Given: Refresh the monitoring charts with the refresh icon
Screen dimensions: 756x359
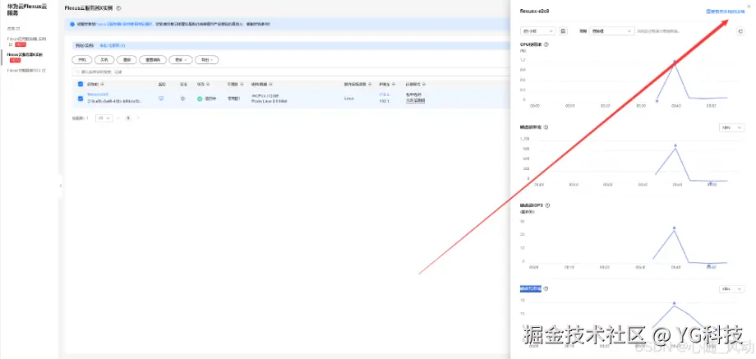Looking at the screenshot, I should [740, 31].
